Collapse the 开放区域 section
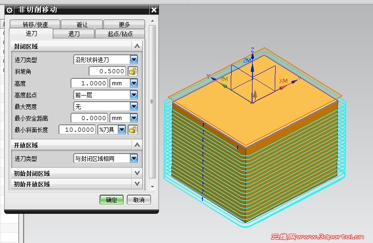373x243 pixels. (137, 145)
